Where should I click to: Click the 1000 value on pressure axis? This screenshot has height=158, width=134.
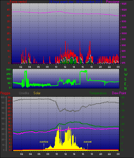(x=124, y=33)
